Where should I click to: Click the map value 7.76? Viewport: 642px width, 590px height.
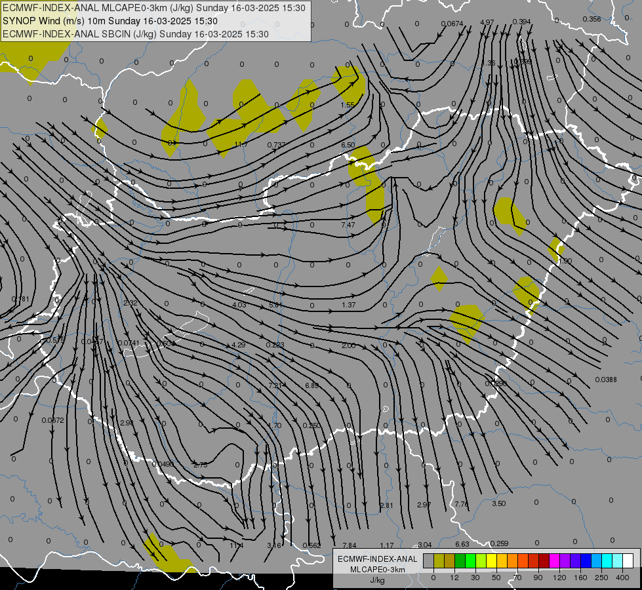click(462, 504)
